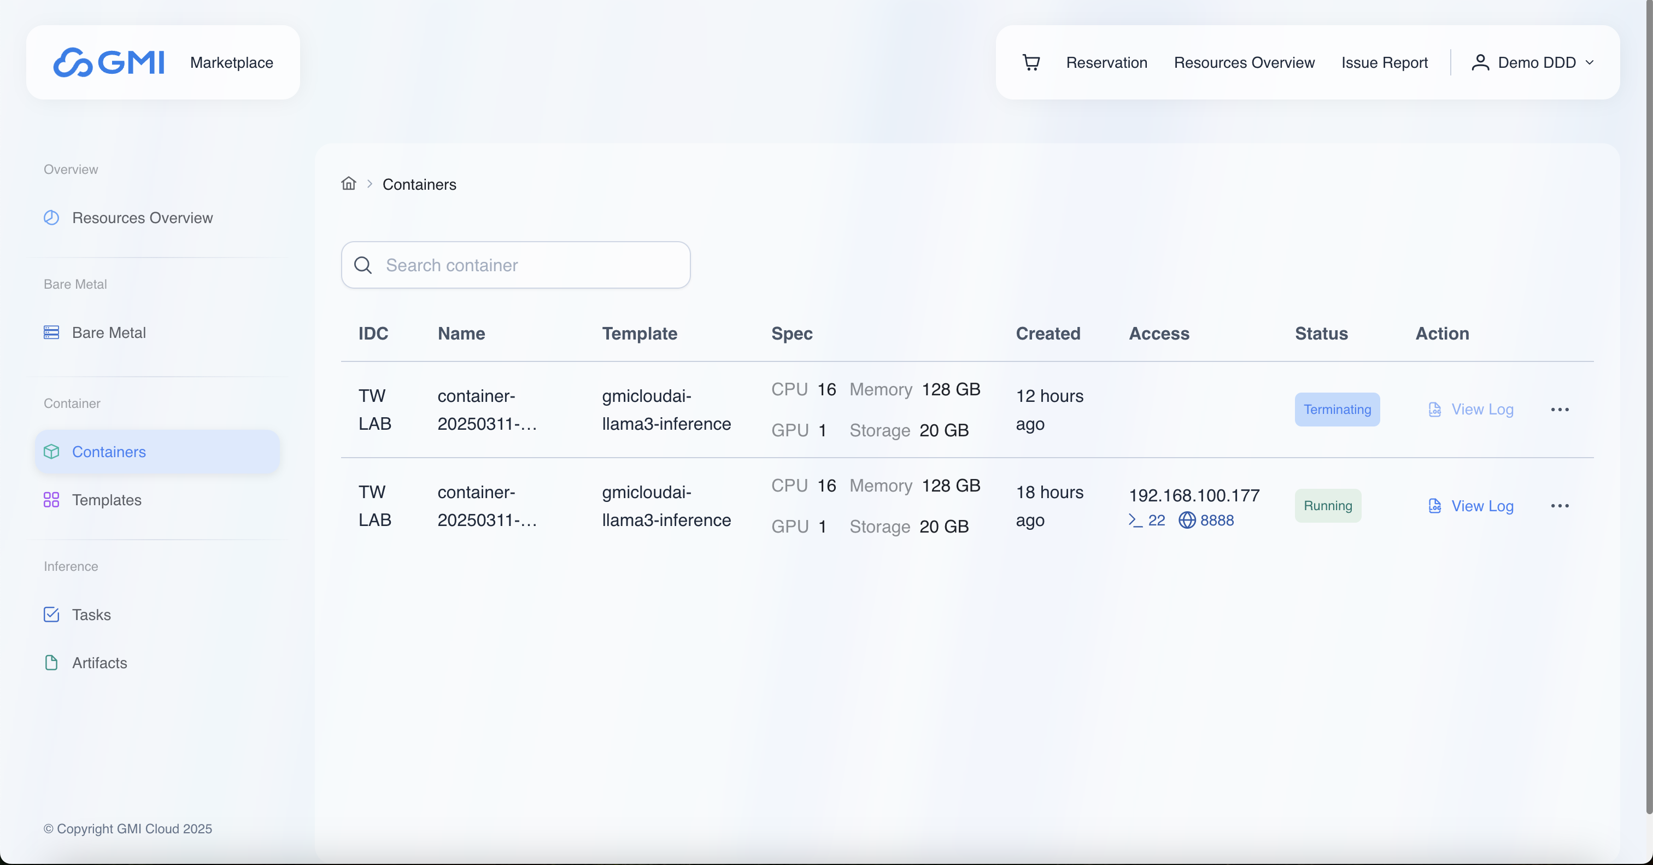This screenshot has width=1653, height=865.
Task: Click the Running status badge
Action: tap(1328, 506)
